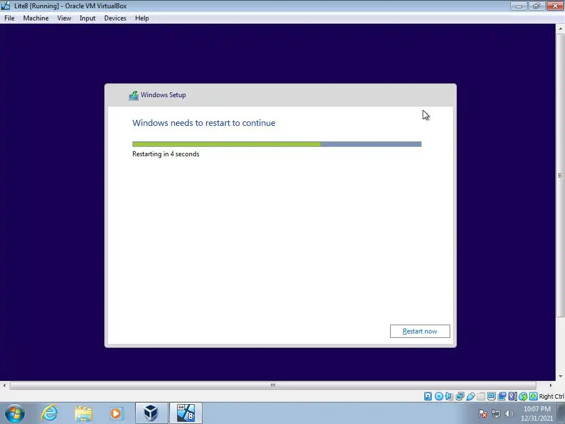Click the network tray icon
The height and width of the screenshot is (424, 565).
[496, 414]
